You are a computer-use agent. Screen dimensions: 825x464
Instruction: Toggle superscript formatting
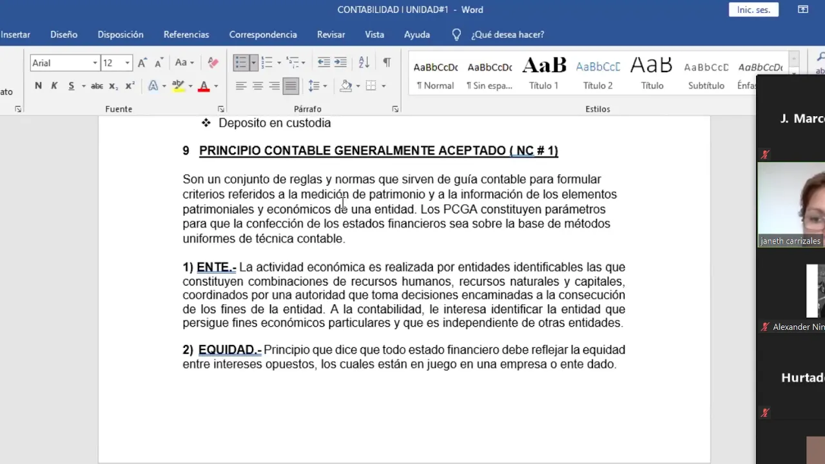click(130, 86)
